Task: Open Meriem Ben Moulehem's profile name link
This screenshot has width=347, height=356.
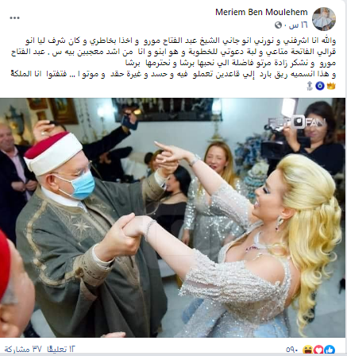Action: click(x=261, y=12)
